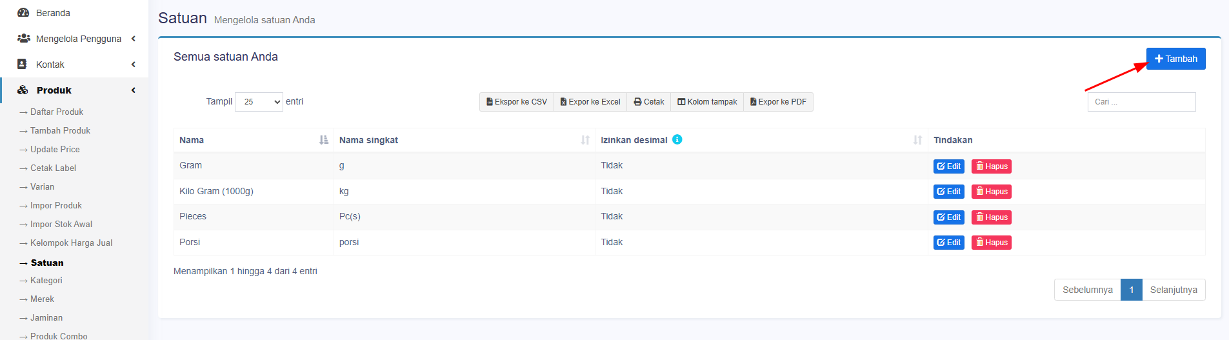Open Kategori menu item
Viewport: 1229px width, 340px height.
(46, 280)
